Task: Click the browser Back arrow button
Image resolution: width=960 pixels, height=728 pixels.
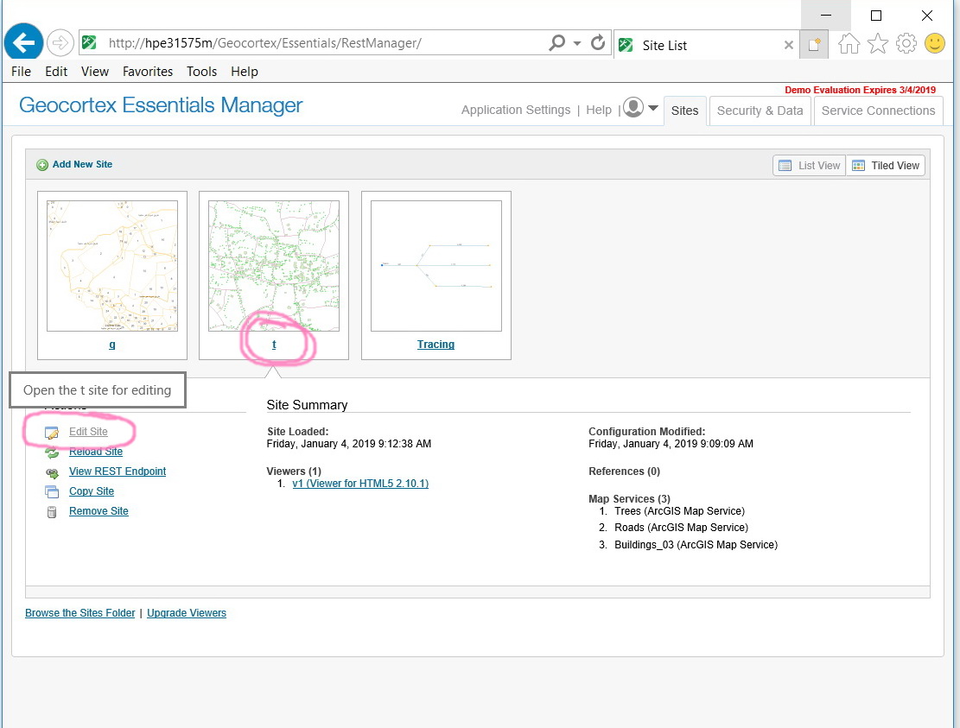Action: point(23,43)
